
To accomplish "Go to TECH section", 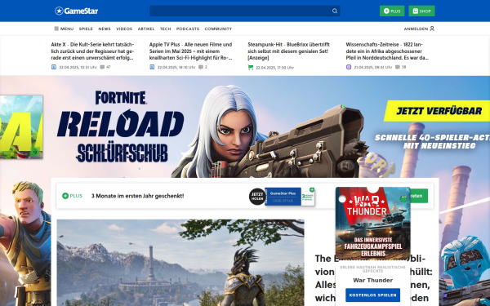I will 165,29.
